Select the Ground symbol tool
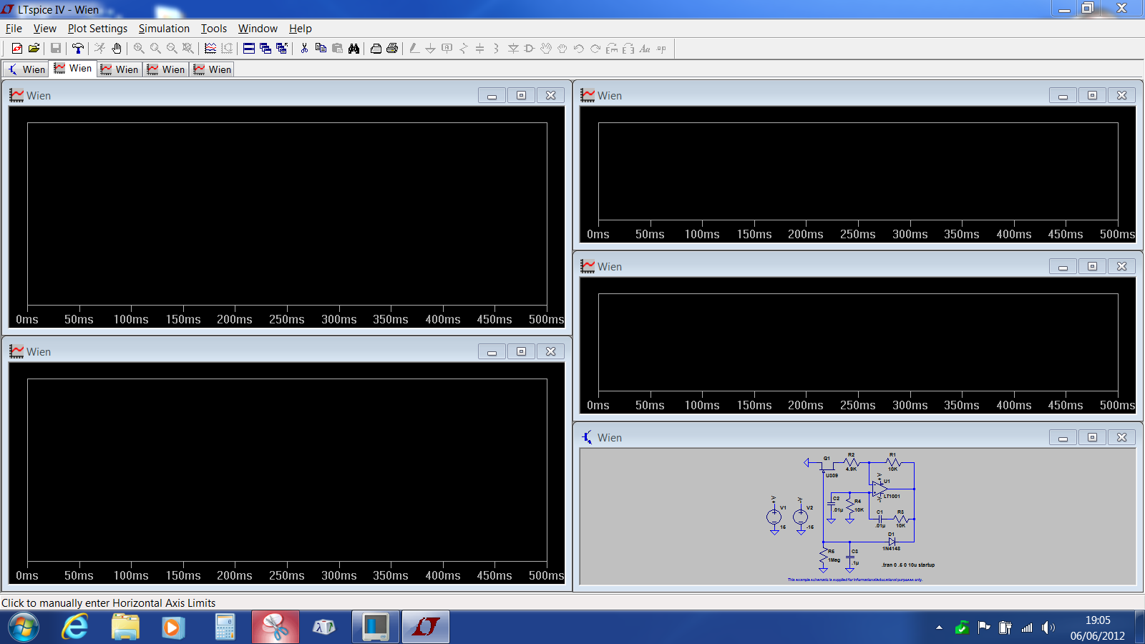Image resolution: width=1145 pixels, height=644 pixels. pos(430,49)
